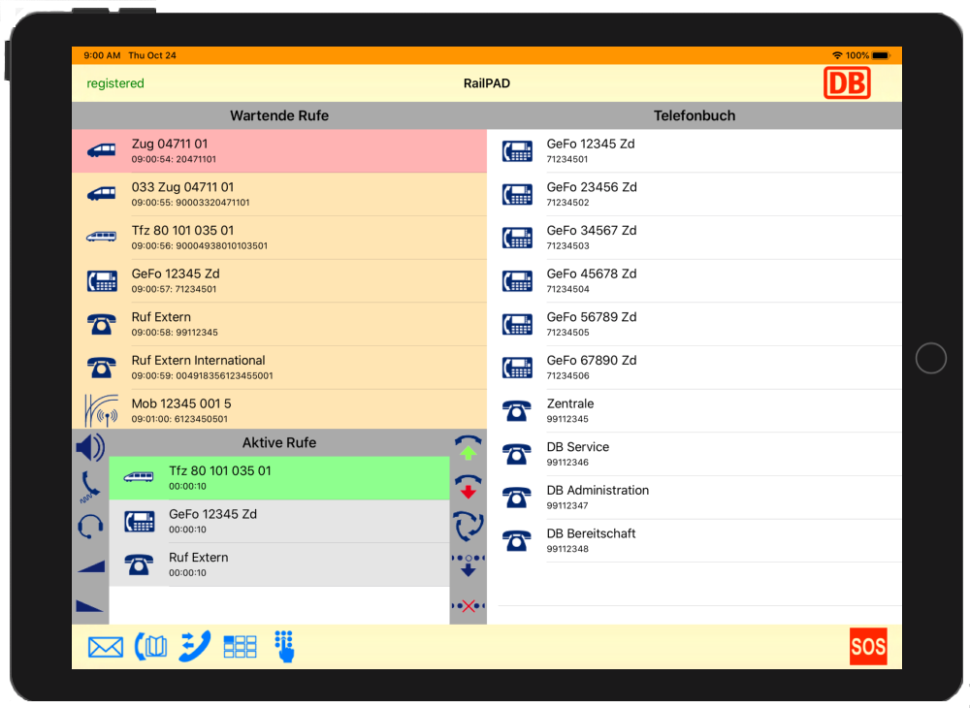Open the function keys grid icon
970x708 pixels.
240,647
